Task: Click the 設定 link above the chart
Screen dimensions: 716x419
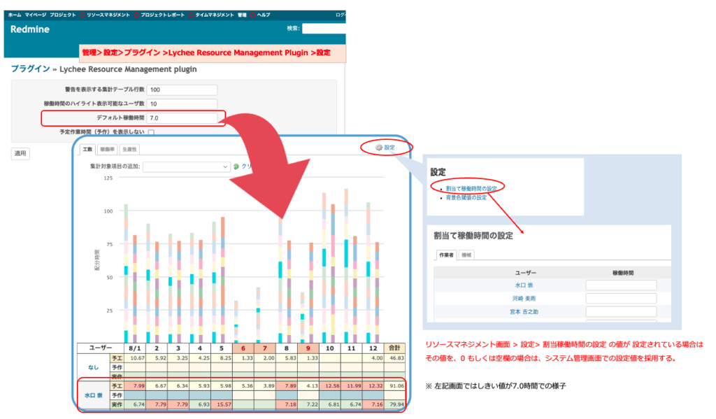Action: pyautogui.click(x=389, y=148)
